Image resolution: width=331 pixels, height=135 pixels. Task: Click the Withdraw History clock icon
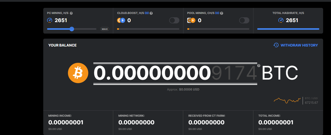tap(276, 45)
